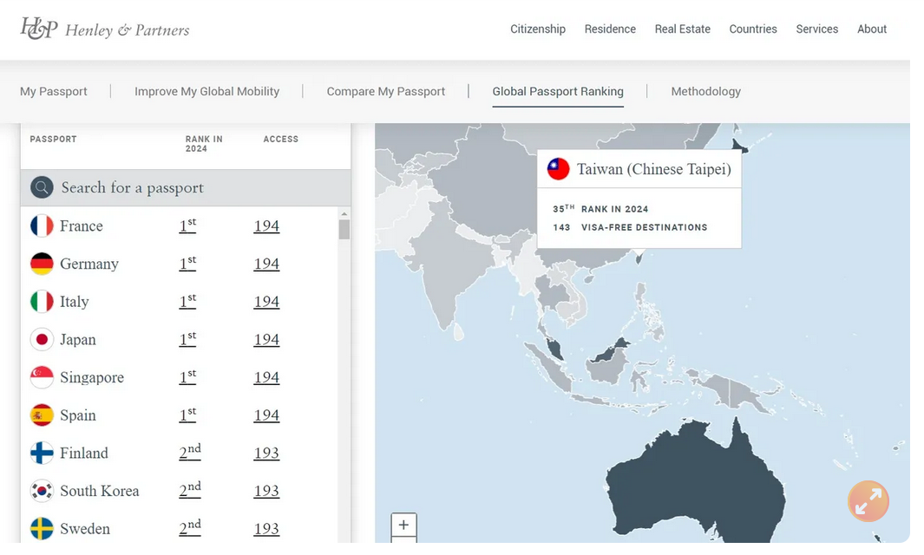Open Germany passport name link
This screenshot has height=555, width=924.
pos(89,264)
